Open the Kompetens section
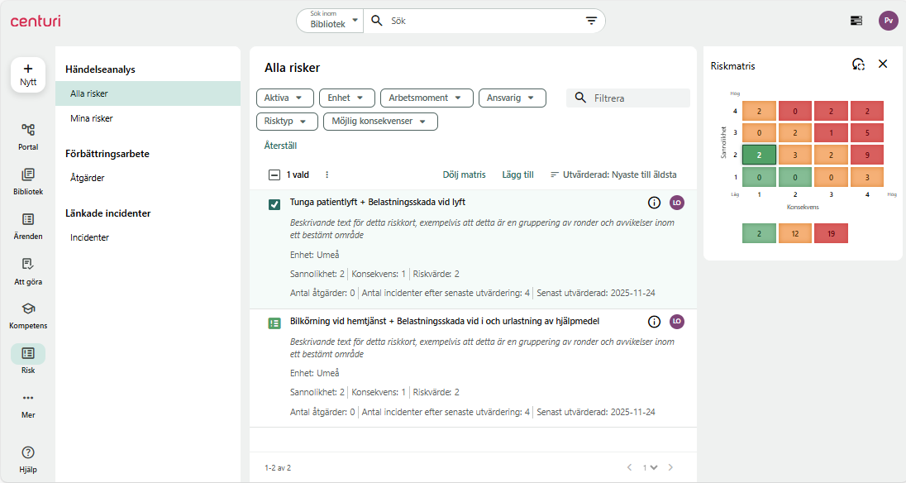 tap(28, 308)
